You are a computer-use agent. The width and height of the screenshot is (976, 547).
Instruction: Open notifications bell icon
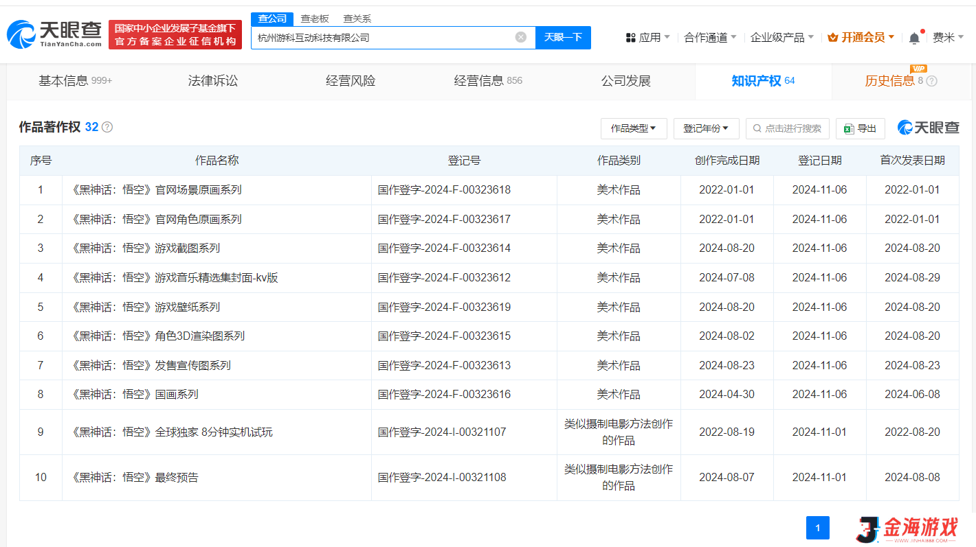coord(914,38)
